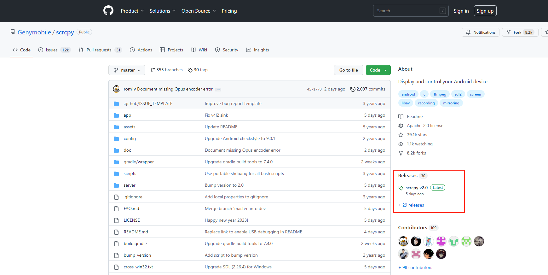Click the ffmpeg topic tag
Image resolution: width=548 pixels, height=275 pixels.
pyautogui.click(x=440, y=94)
